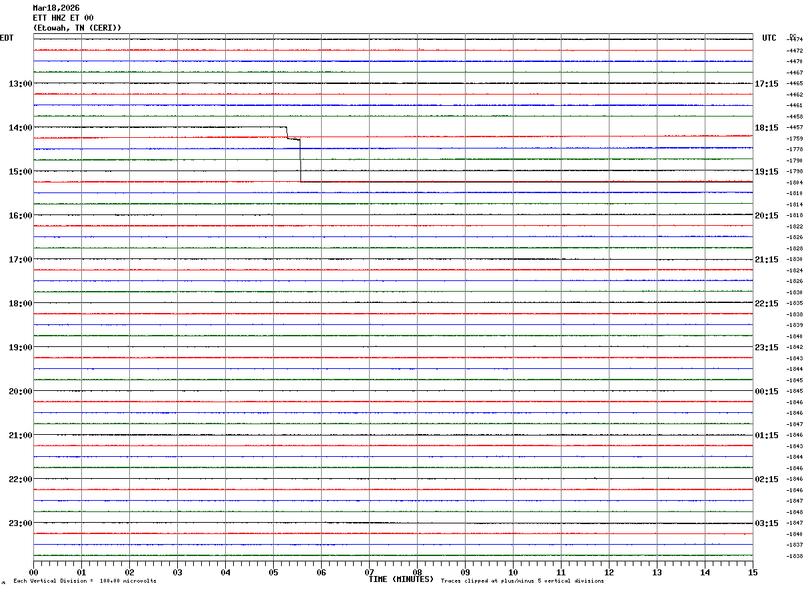The width and height of the screenshot is (806, 590).
Task: Click the DC offset value "-1778"
Action: [x=794, y=149]
